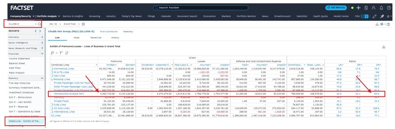Open Balance Sheet report in sidebar
This screenshot has height=129, width=395.
[x=17, y=63]
